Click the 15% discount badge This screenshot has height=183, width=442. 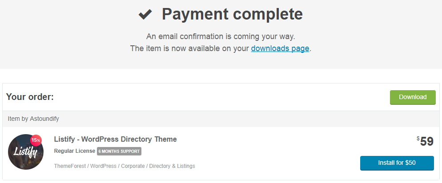point(36,140)
